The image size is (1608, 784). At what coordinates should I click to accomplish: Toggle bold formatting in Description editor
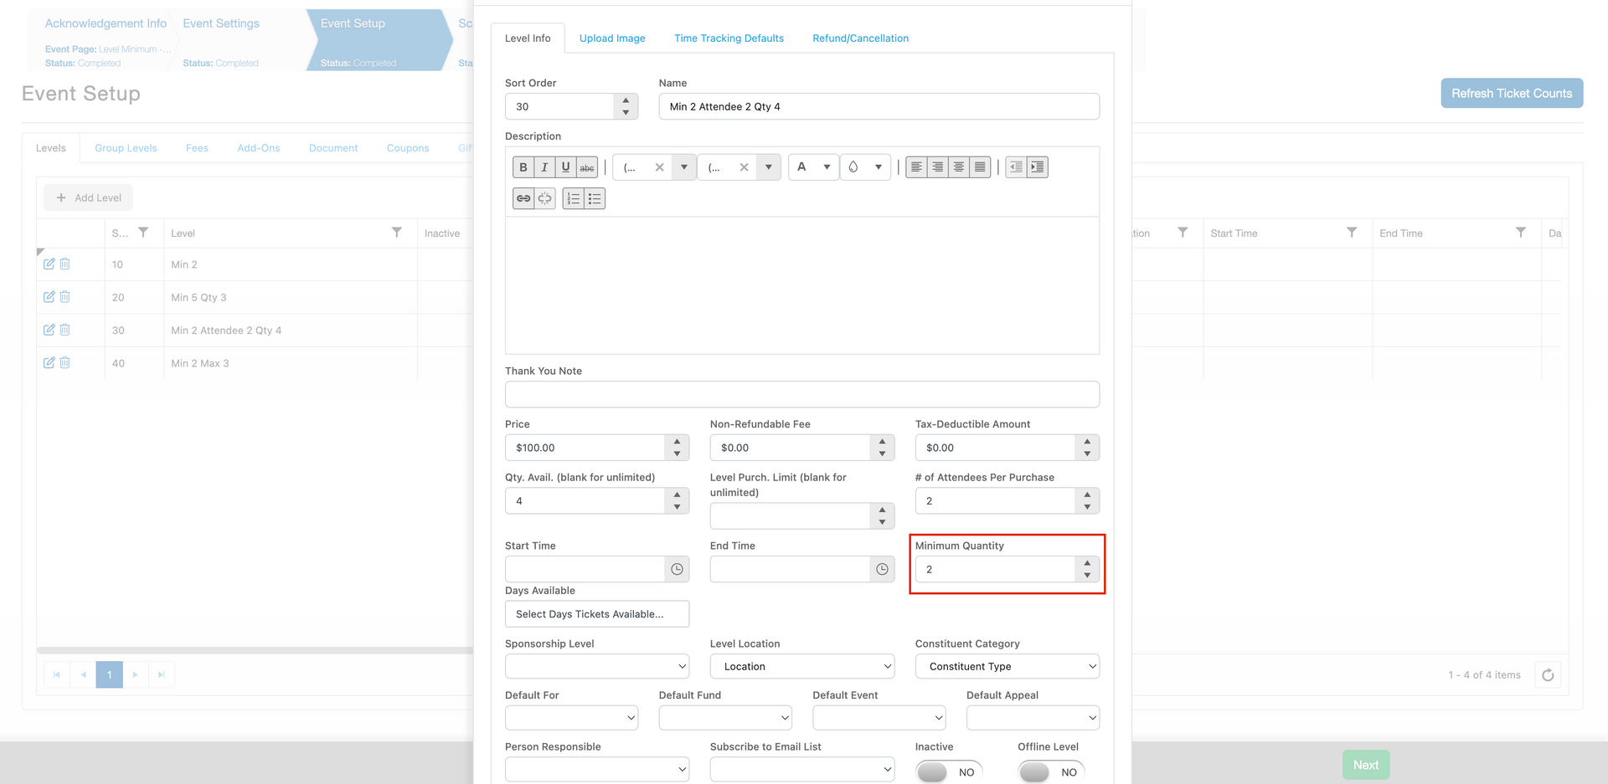pyautogui.click(x=523, y=167)
